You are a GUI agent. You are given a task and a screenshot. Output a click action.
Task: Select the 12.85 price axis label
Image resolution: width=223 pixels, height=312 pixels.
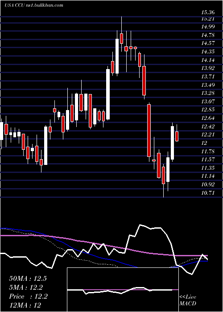tap(208, 110)
